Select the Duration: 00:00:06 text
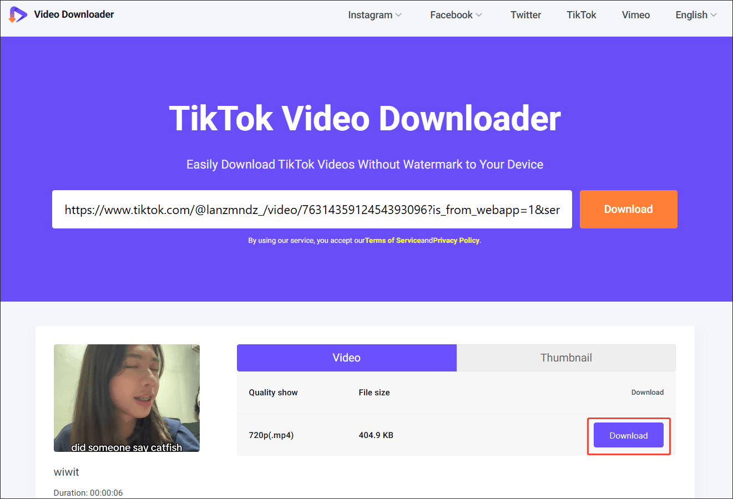The height and width of the screenshot is (499, 733). 88,493
